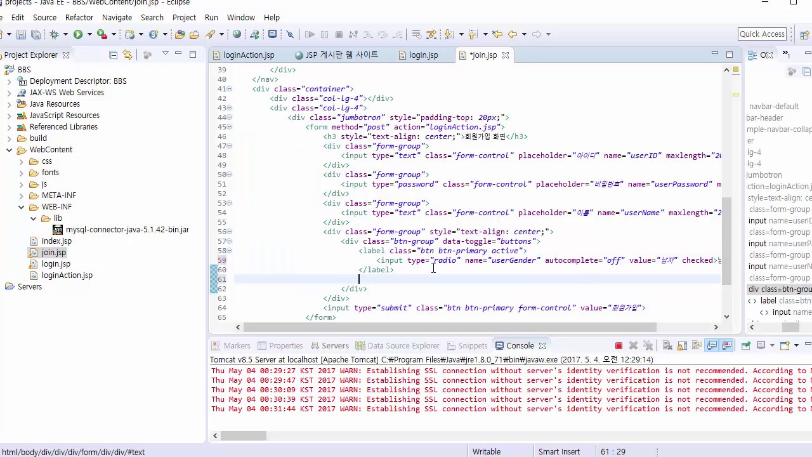Click the Open Type toolbar icon
The width and height of the screenshot is (812, 457).
tap(180, 34)
